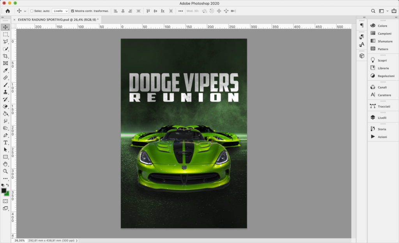Select the Clone Stamp tool
399x243 pixels.
coord(5,92)
